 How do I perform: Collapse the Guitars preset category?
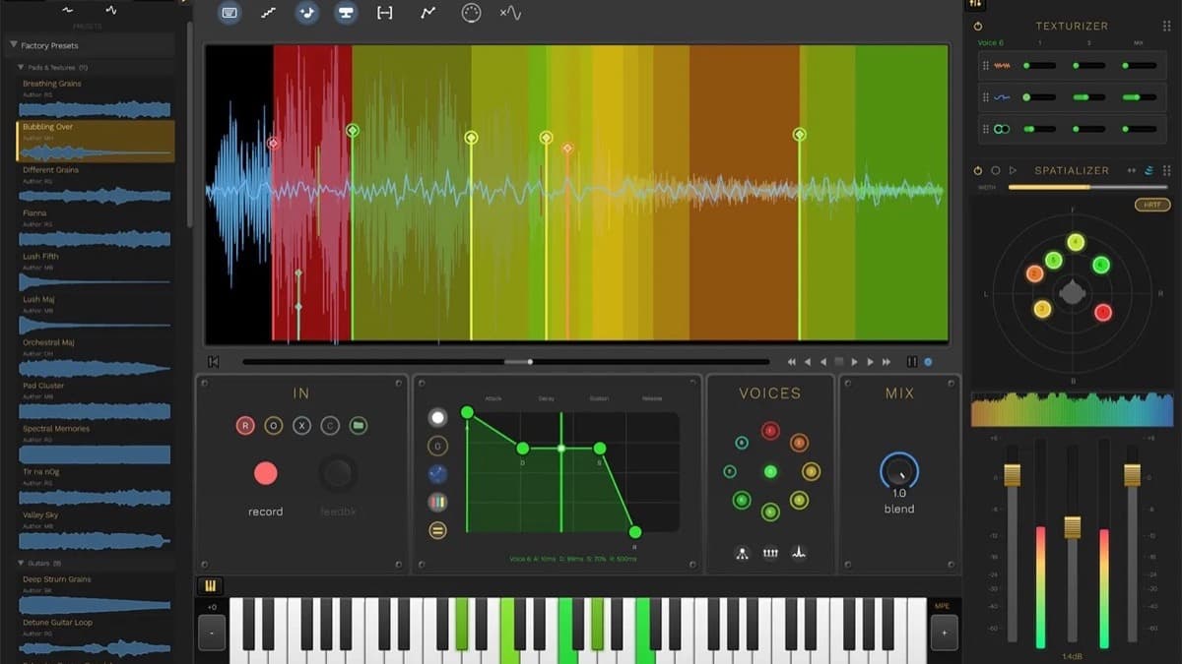pyautogui.click(x=22, y=563)
